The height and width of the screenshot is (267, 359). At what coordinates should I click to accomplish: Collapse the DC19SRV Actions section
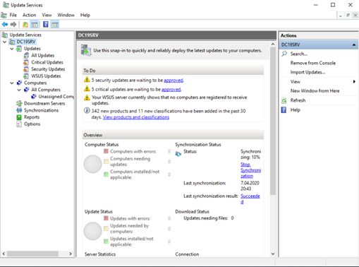coord(354,44)
